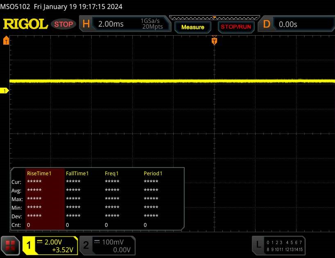The image size is (335, 258).
Task: Click channel 1 +3.52V offset value
Action: click(63, 250)
